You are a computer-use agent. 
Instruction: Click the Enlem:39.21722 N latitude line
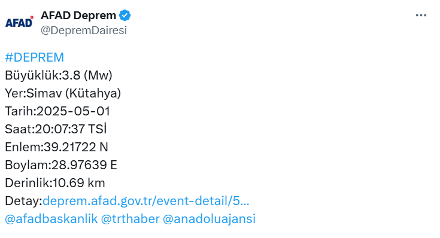coord(56,147)
